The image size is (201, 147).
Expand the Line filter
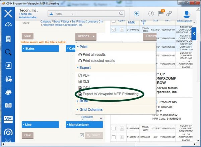tap(41, 125)
